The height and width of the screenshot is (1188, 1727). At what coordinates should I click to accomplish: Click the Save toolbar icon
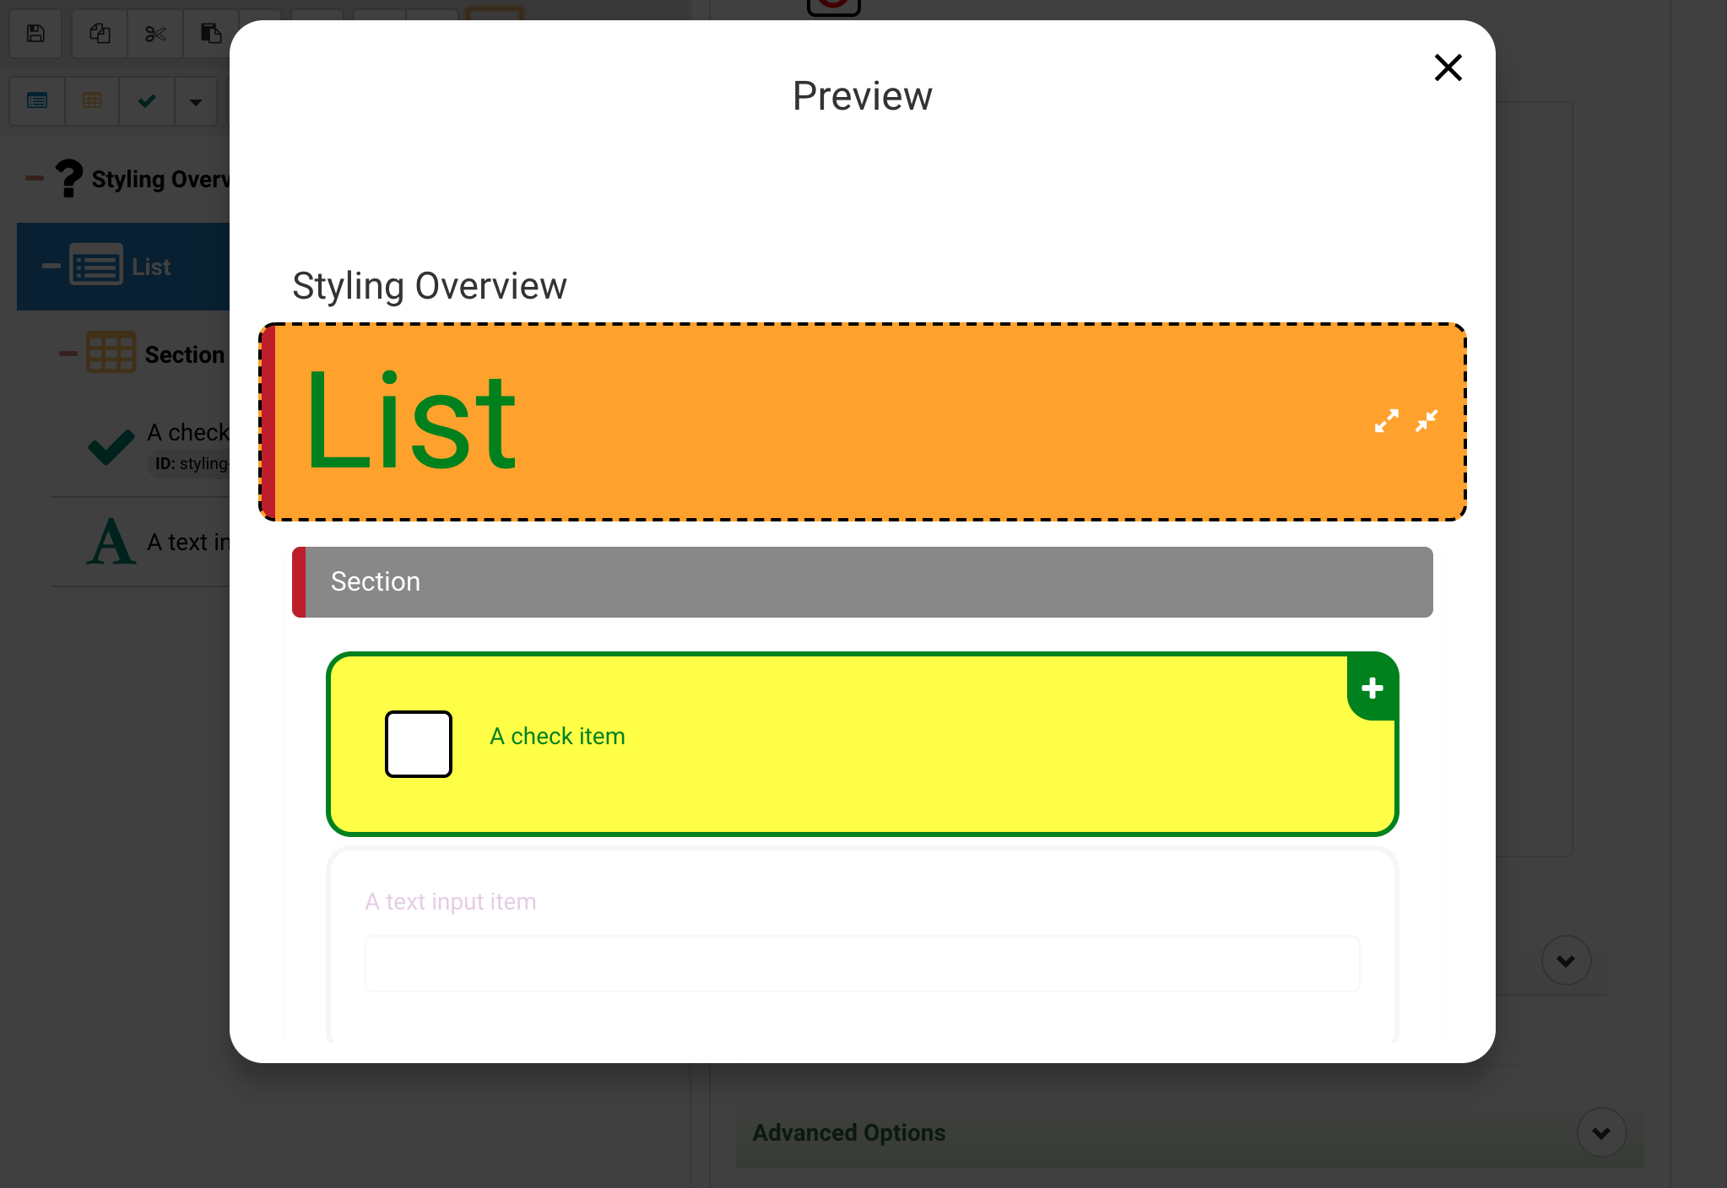(35, 34)
